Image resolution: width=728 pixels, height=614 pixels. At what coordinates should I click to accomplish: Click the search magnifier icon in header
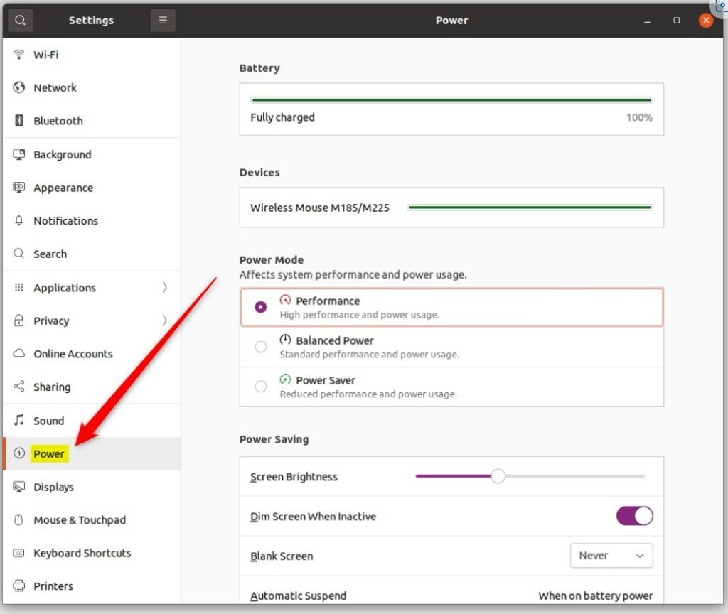pyautogui.click(x=20, y=21)
